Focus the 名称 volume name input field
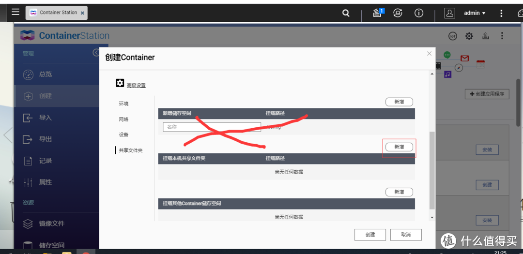 pyautogui.click(x=212, y=127)
